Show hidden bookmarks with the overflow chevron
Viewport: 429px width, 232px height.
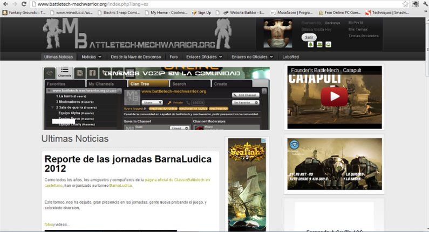[x=425, y=12]
